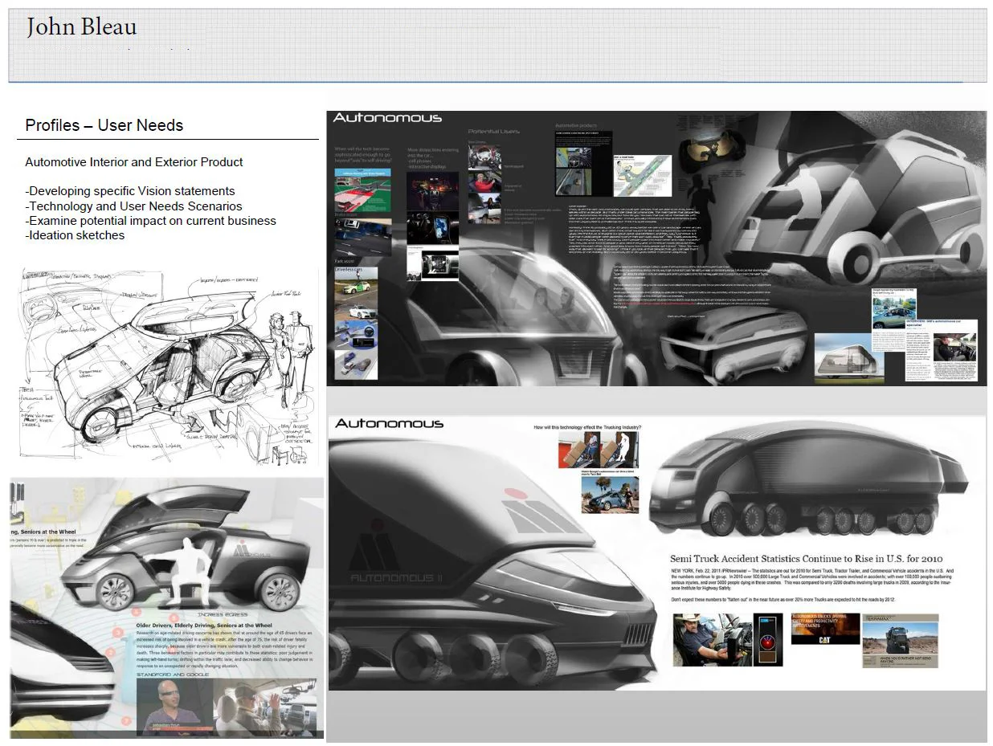This screenshot has width=993, height=746.
Task: Click the "-Ideation sketches" bullet
Action: 75,235
